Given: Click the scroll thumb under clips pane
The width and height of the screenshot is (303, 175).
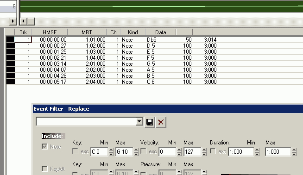Looking at the screenshot, I should point(31,21).
